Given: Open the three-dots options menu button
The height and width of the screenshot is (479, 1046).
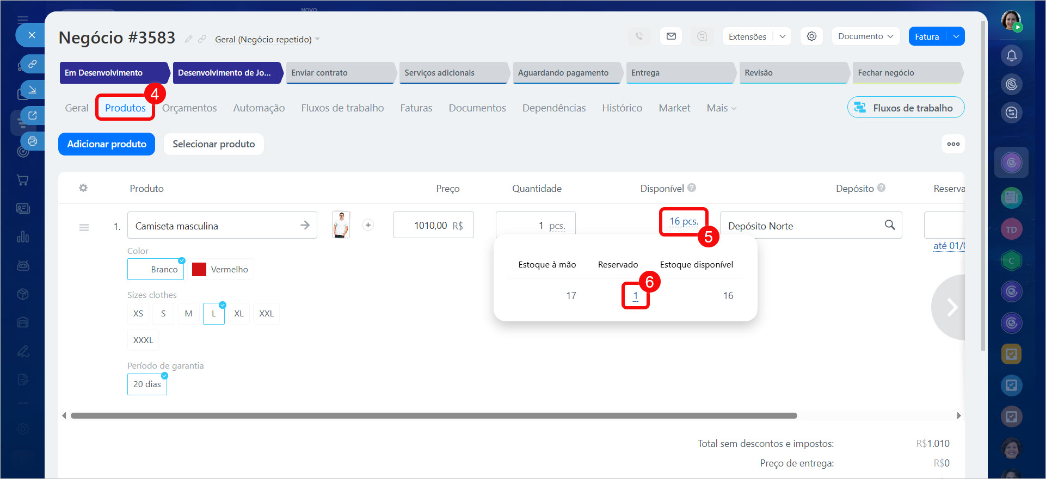Looking at the screenshot, I should (x=953, y=144).
